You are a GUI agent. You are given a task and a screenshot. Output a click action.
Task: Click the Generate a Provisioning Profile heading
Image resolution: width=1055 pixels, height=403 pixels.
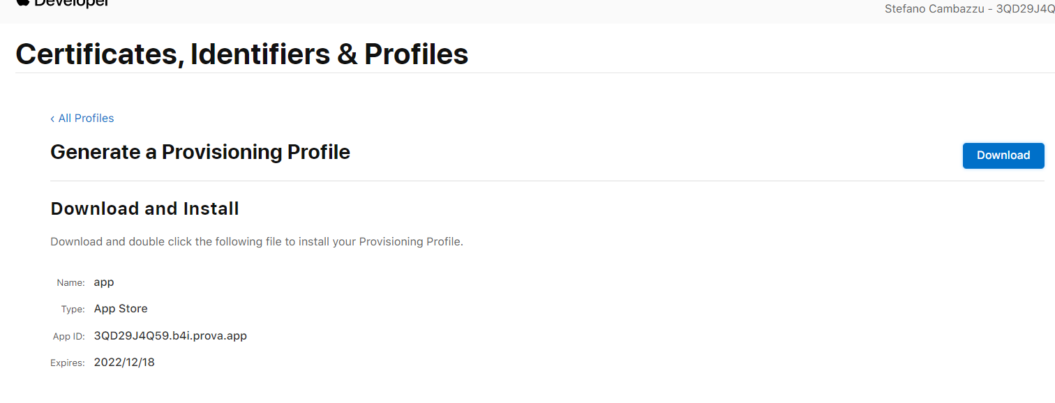[200, 152]
